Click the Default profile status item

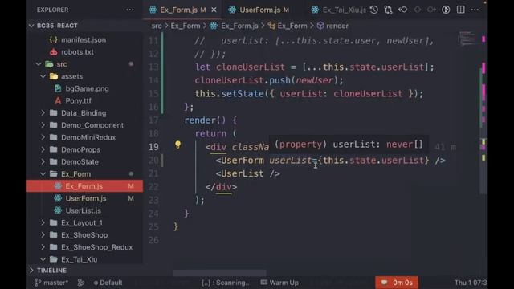tap(108, 283)
